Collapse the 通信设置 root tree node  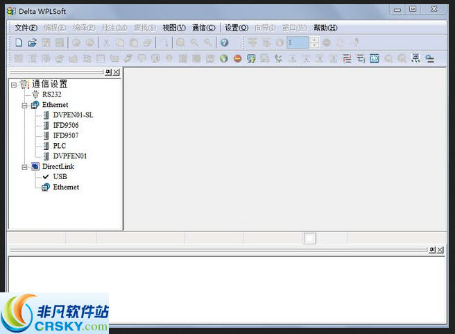coord(14,85)
